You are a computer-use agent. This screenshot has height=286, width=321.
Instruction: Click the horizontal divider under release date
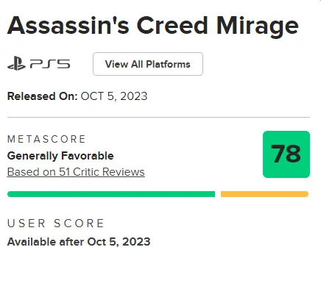(x=158, y=118)
